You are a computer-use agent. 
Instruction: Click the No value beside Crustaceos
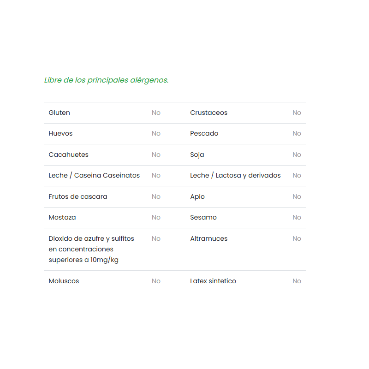[297, 113]
